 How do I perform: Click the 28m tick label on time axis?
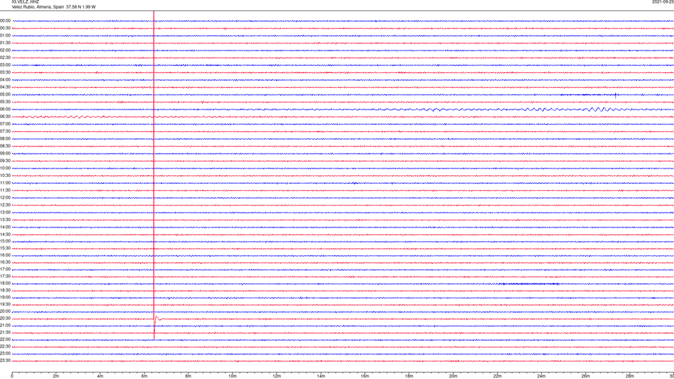click(630, 376)
